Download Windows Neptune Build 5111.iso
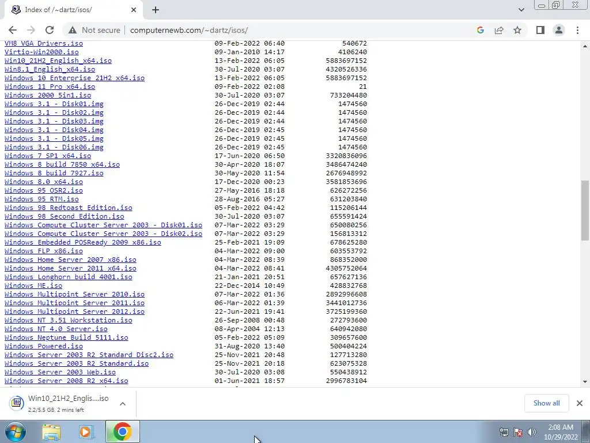The image size is (590, 443). (x=66, y=338)
